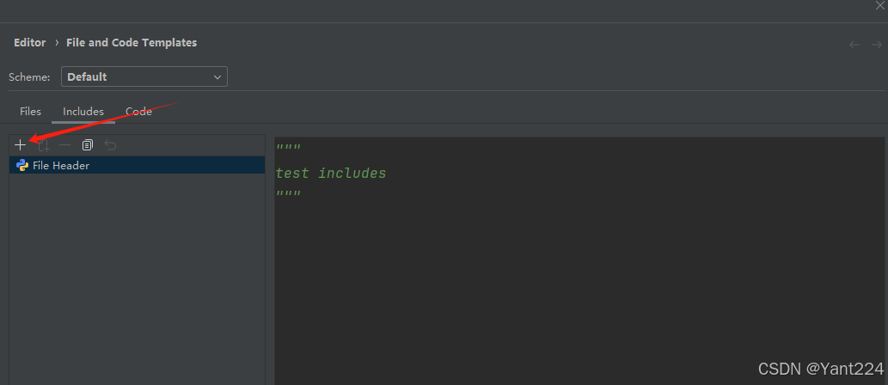Image resolution: width=888 pixels, height=385 pixels.
Task: Click the Revert to Original Template icon
Action: tap(110, 145)
